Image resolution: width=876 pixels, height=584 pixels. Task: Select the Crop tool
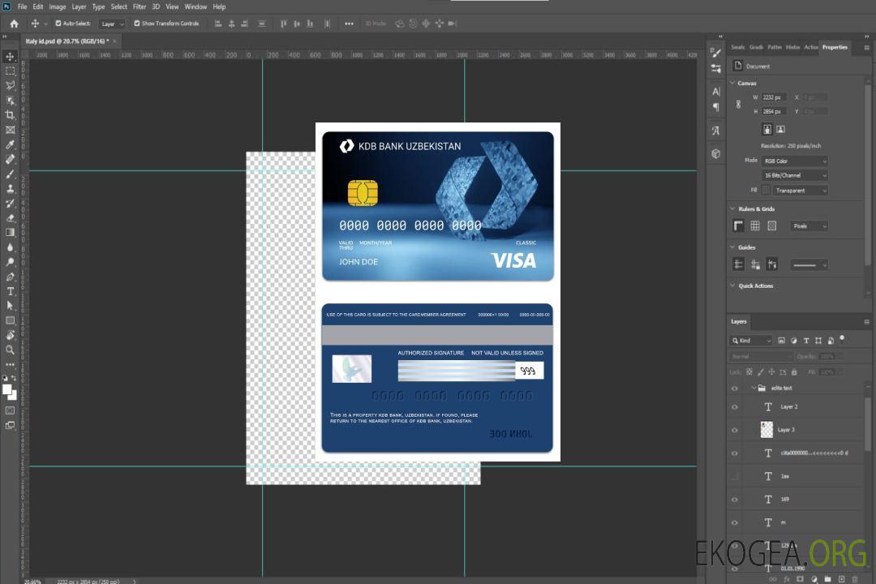click(x=10, y=115)
